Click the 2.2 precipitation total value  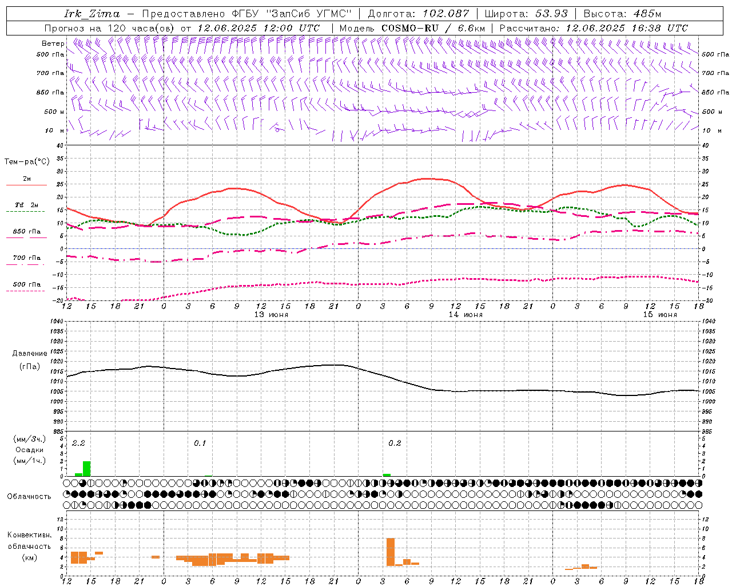[78, 443]
